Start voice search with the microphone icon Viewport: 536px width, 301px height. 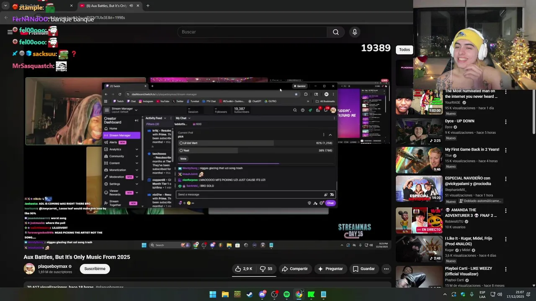click(x=355, y=32)
